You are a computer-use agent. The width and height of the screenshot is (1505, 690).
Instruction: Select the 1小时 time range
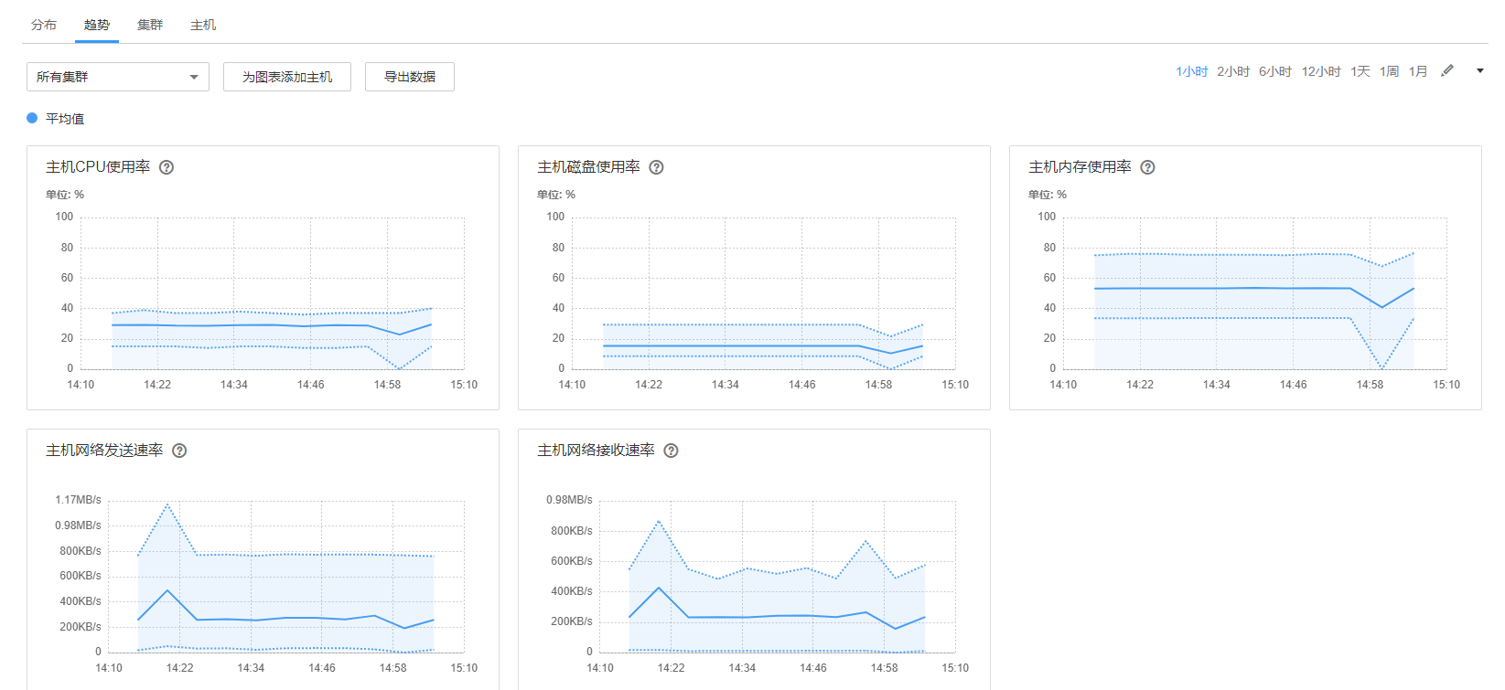coord(1191,71)
